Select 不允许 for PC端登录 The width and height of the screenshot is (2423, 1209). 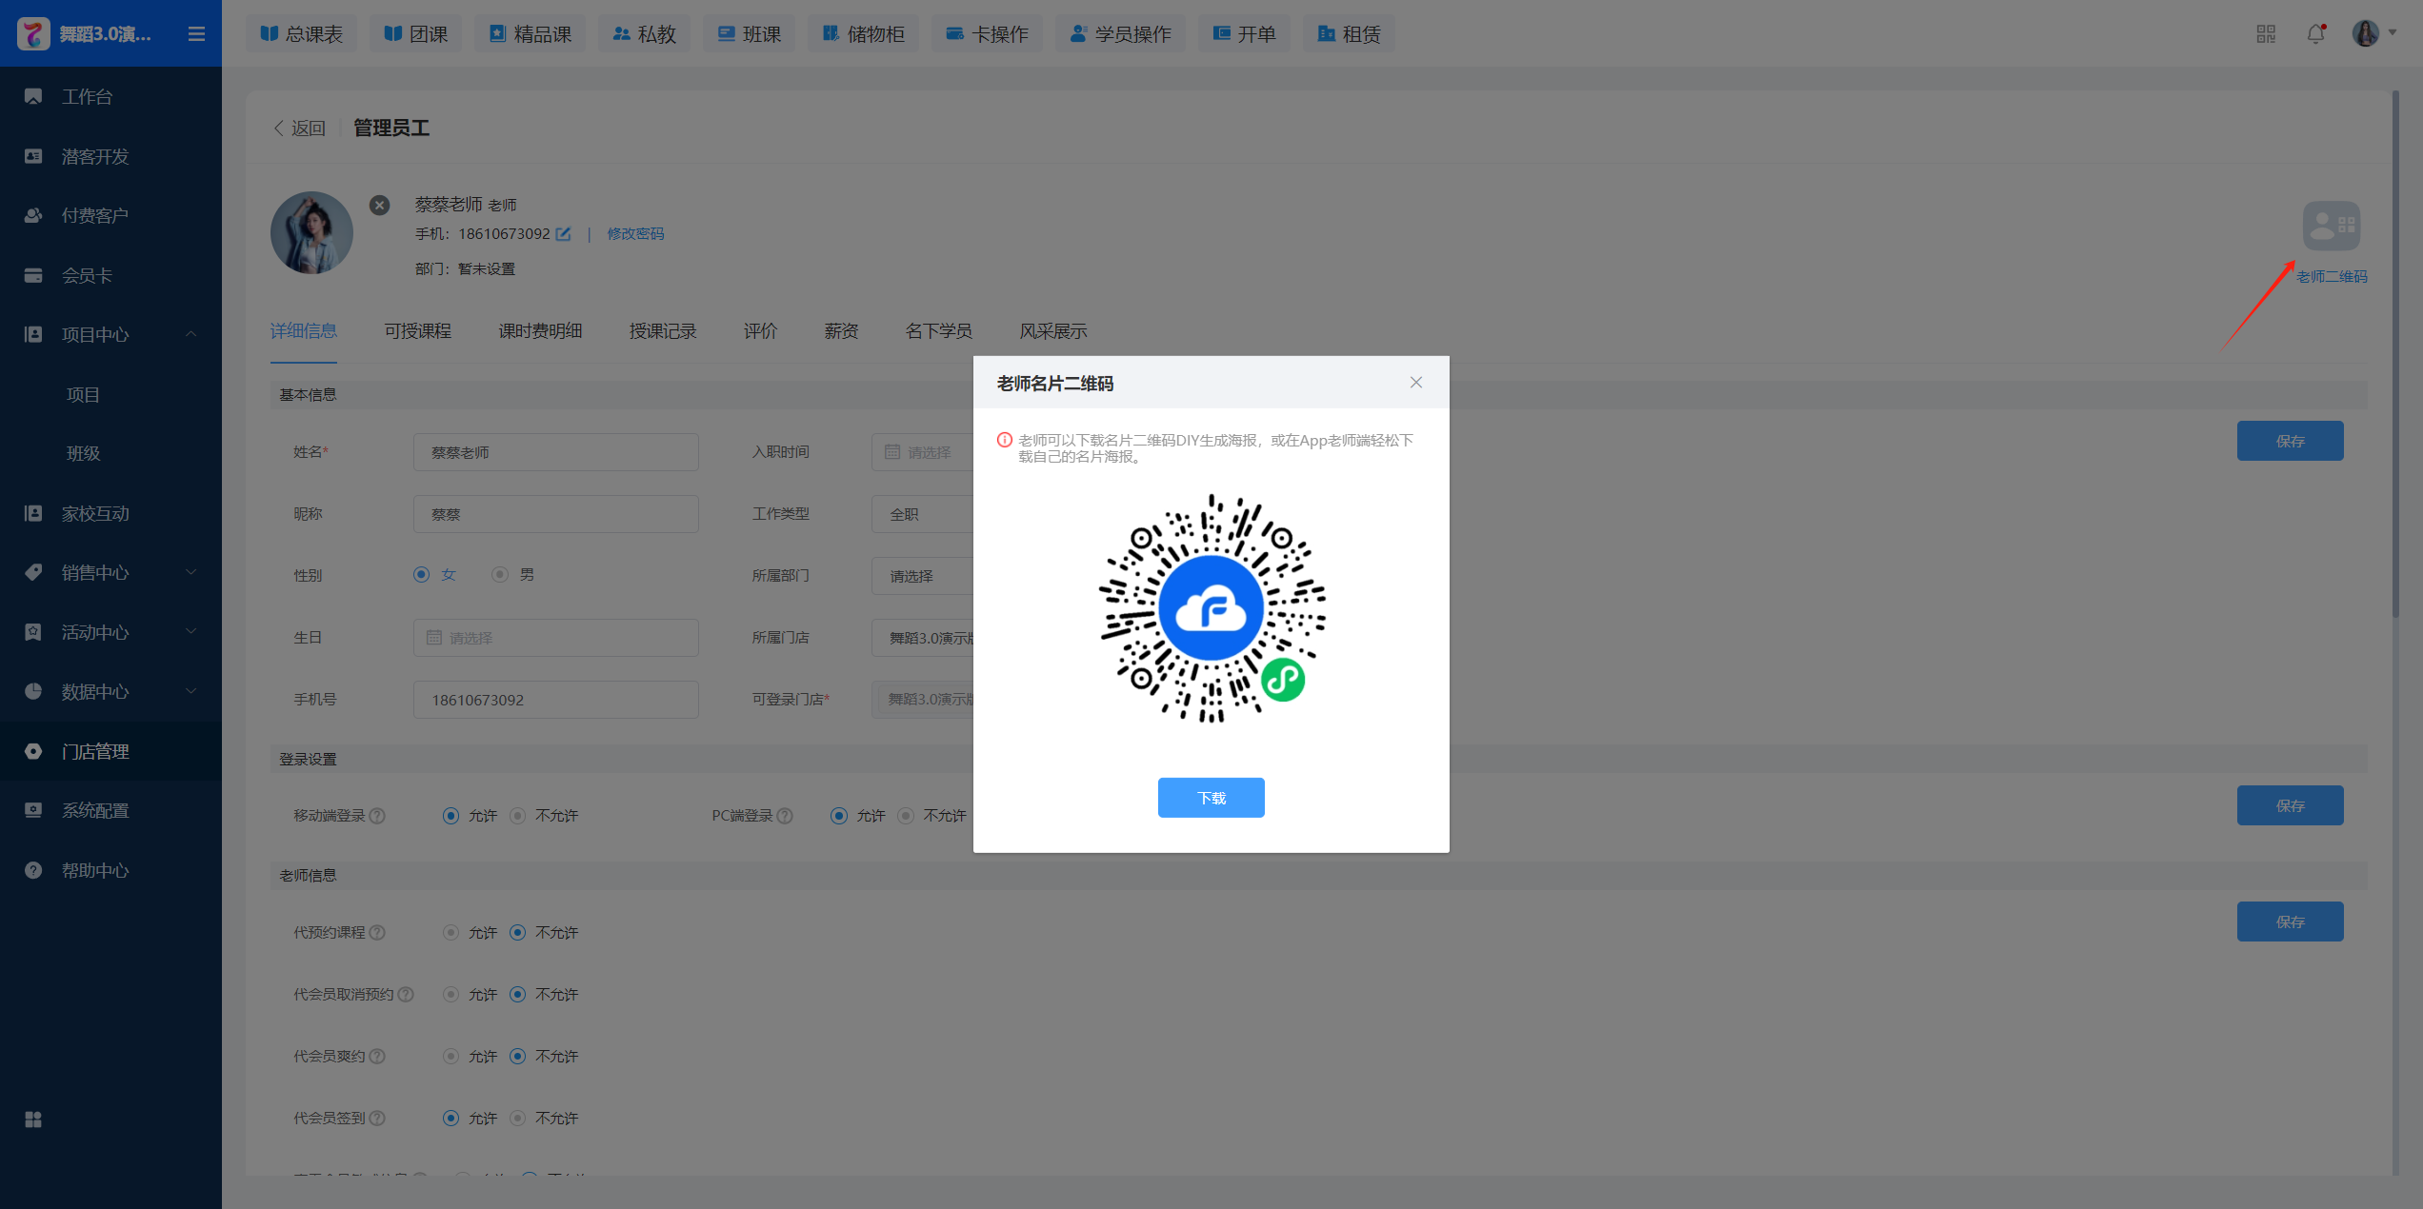pos(906,816)
